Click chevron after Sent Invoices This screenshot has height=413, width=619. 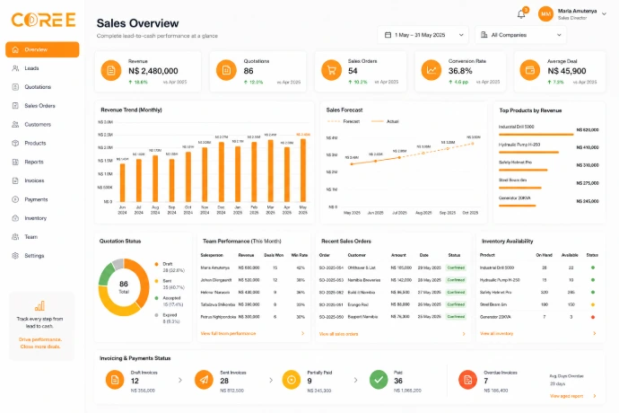[271, 380]
